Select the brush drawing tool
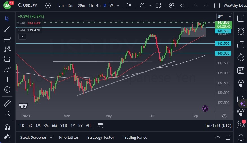 (7, 69)
